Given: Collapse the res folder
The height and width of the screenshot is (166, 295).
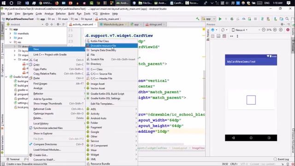Looking at the screenshot, I should (x=10, y=42).
